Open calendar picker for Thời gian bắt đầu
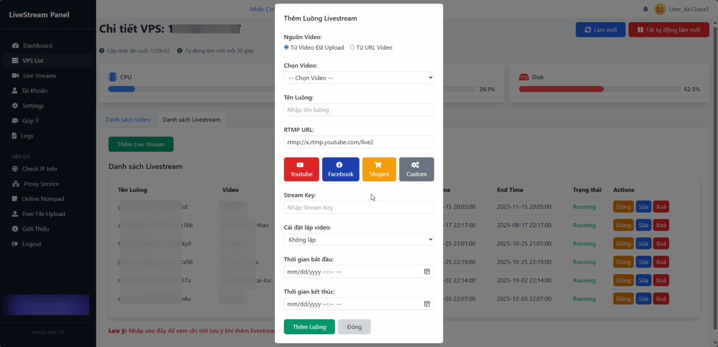This screenshot has height=347, width=718. (x=427, y=272)
